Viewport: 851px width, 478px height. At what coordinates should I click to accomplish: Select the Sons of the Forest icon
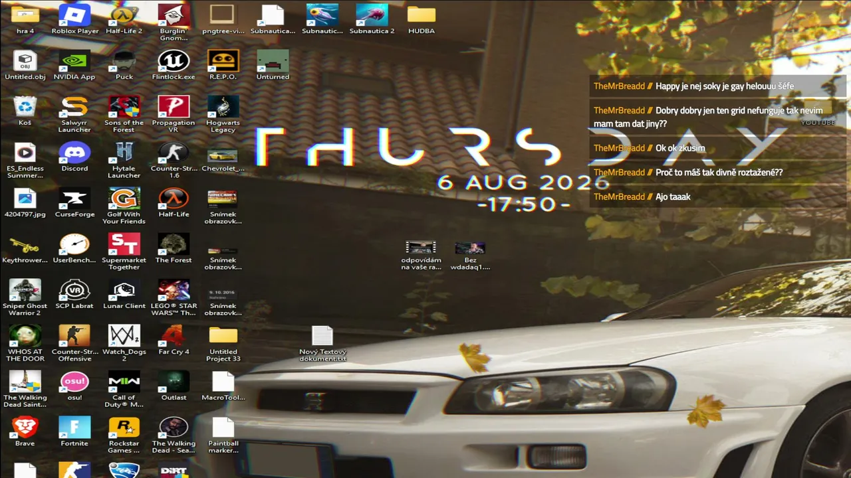(124, 114)
